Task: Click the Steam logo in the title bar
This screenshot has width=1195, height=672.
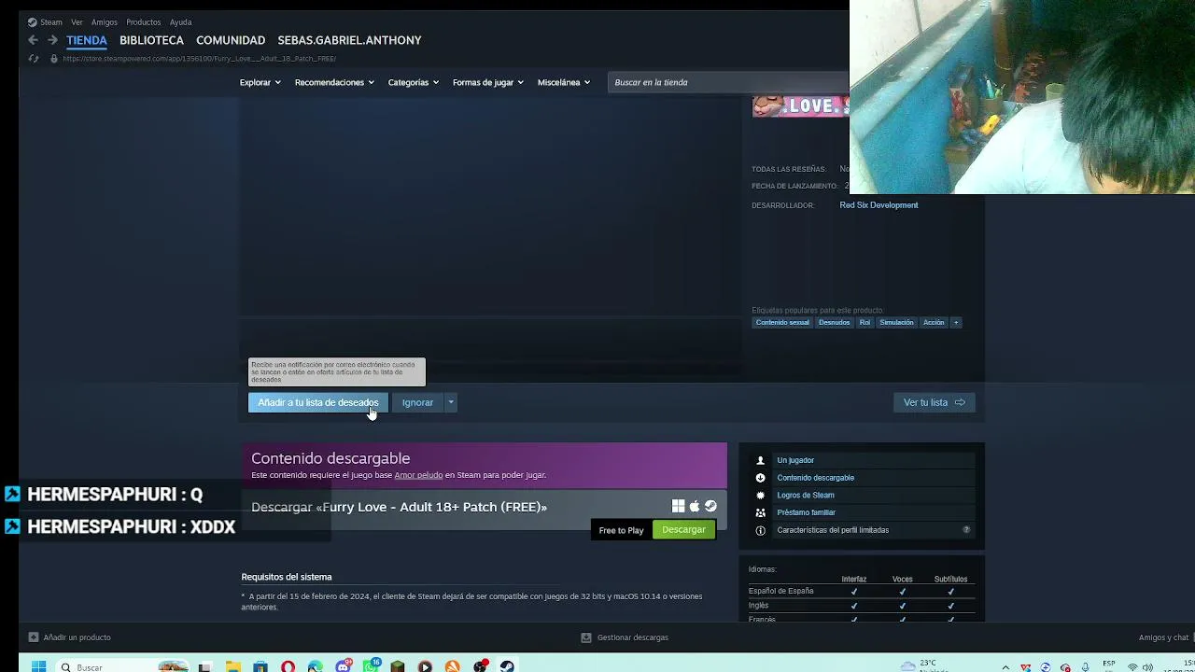Action: [x=33, y=21]
